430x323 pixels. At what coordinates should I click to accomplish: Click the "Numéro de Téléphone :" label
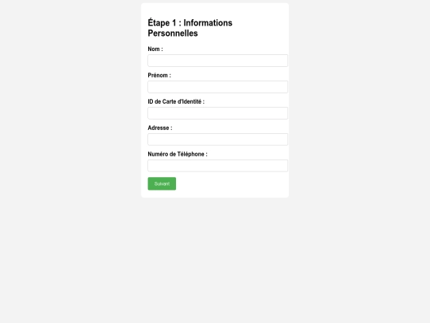pos(178,154)
